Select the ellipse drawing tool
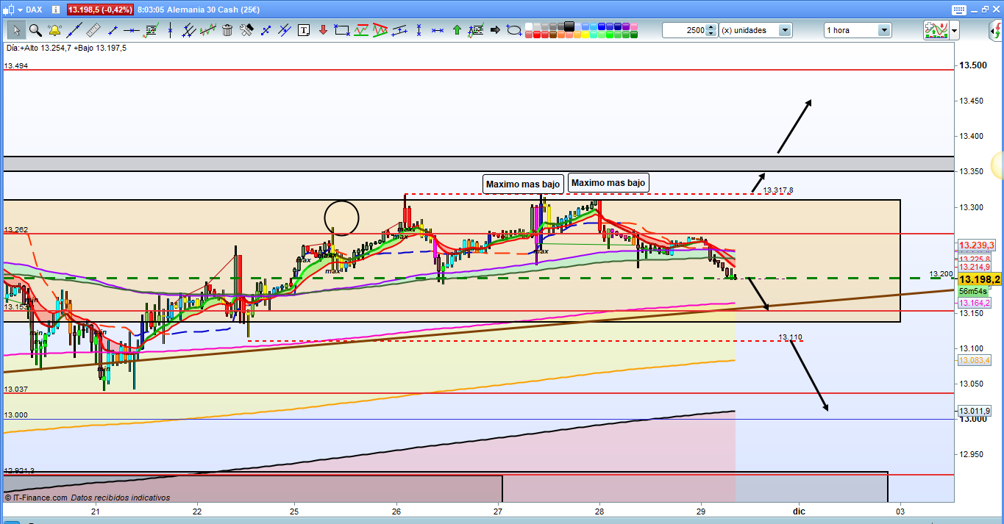The height and width of the screenshot is (524, 1004). pos(514,30)
